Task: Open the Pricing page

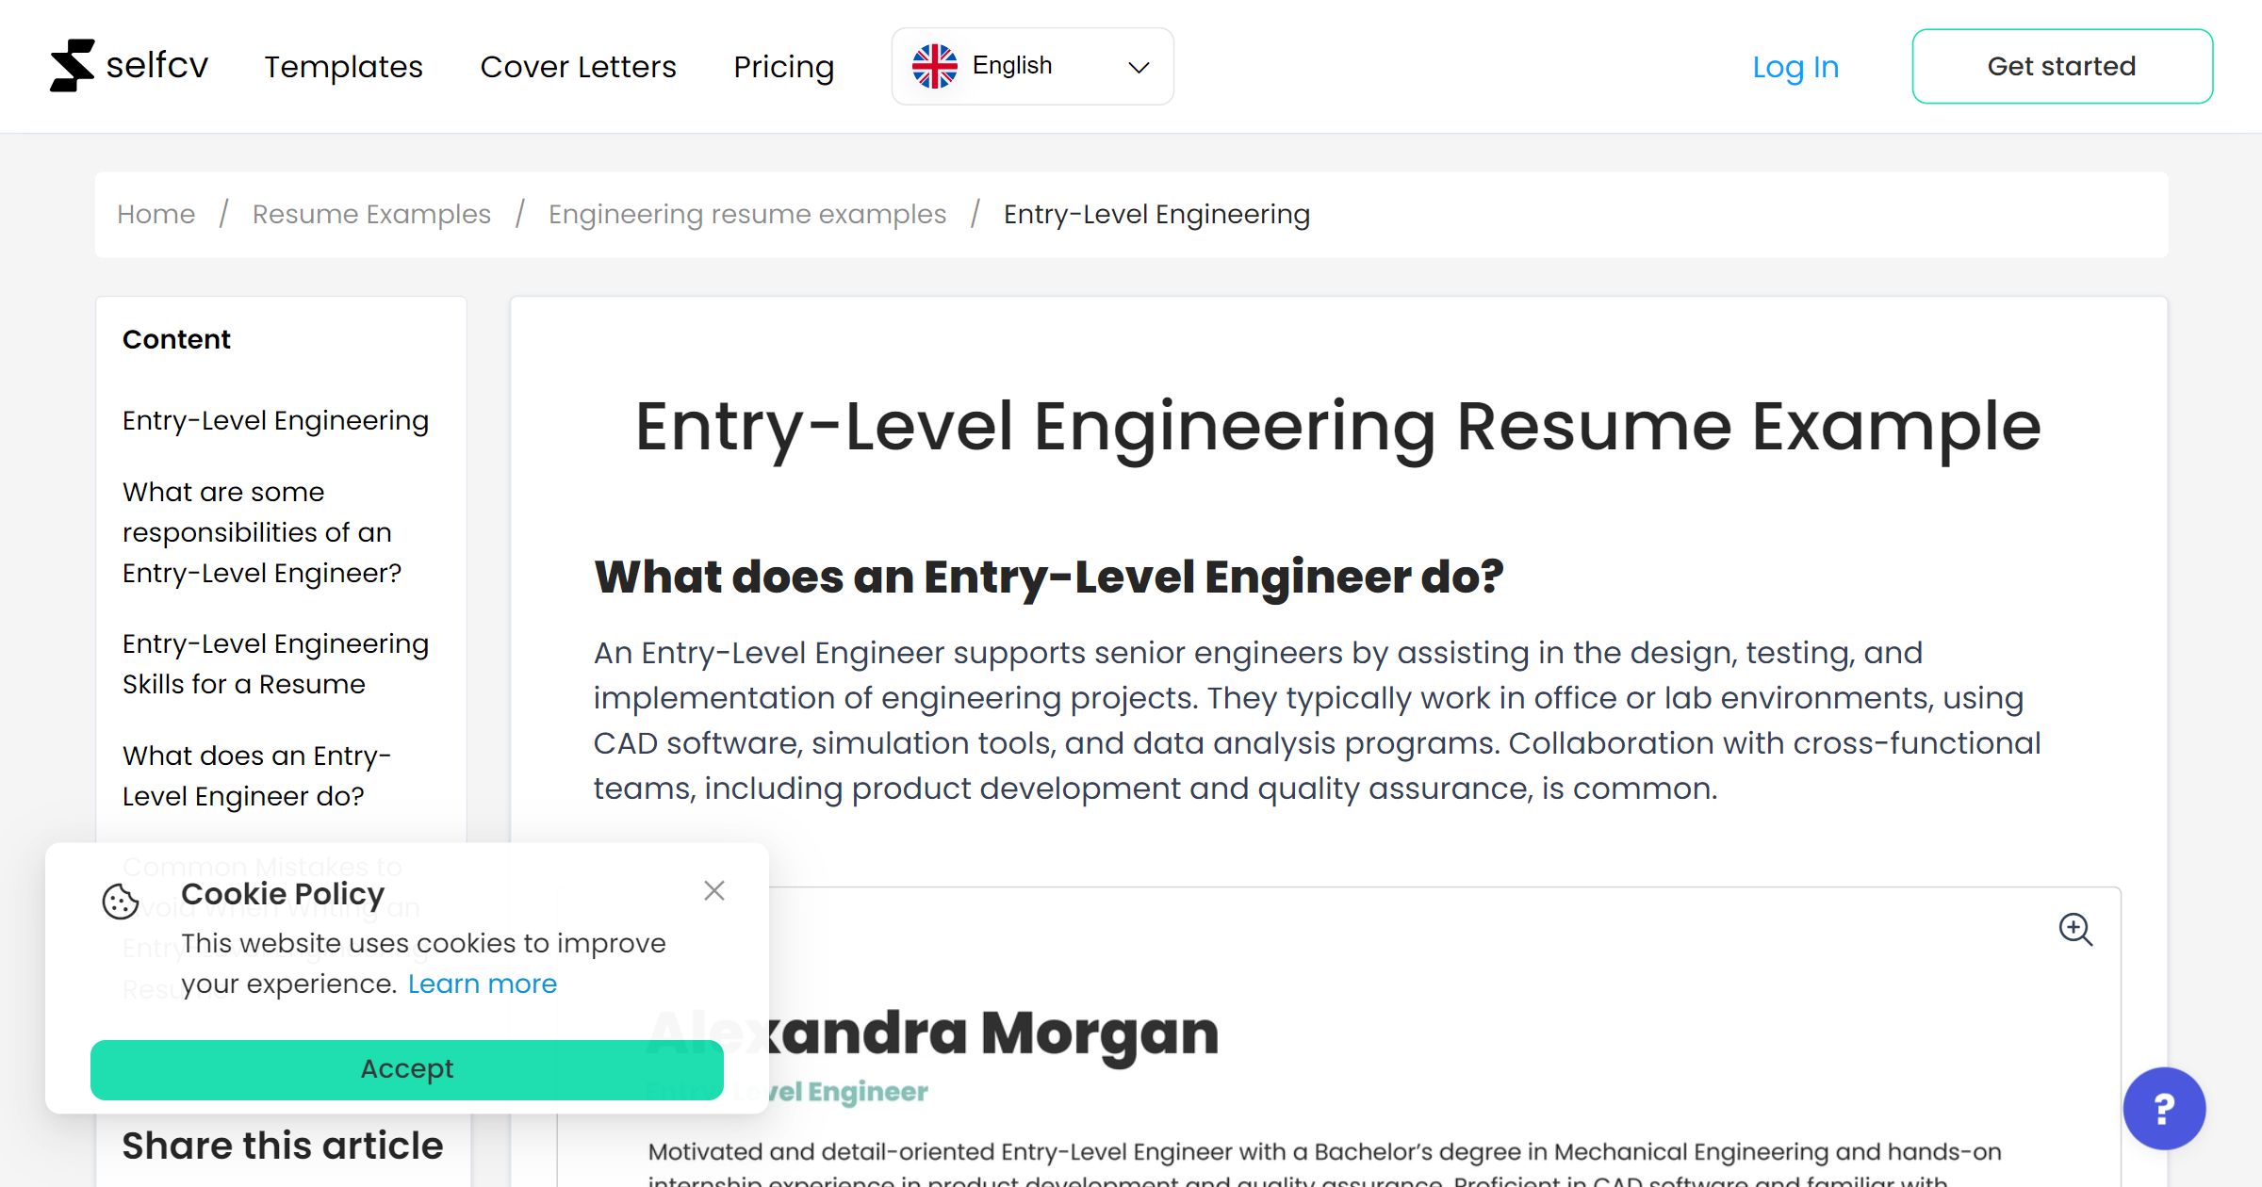Action: click(783, 67)
